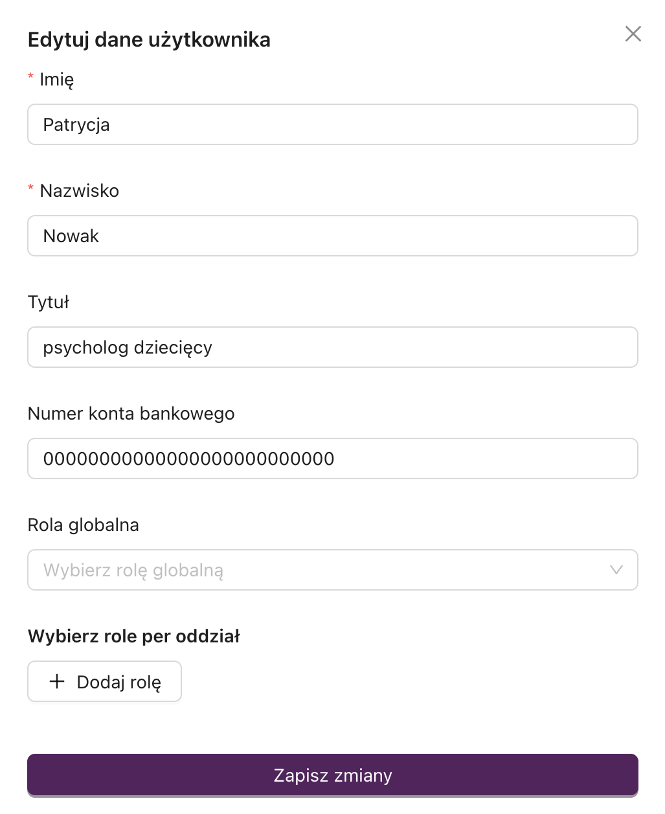Close the Edytuj dane użytkownika dialog
The height and width of the screenshot is (814, 665).
pos(633,34)
